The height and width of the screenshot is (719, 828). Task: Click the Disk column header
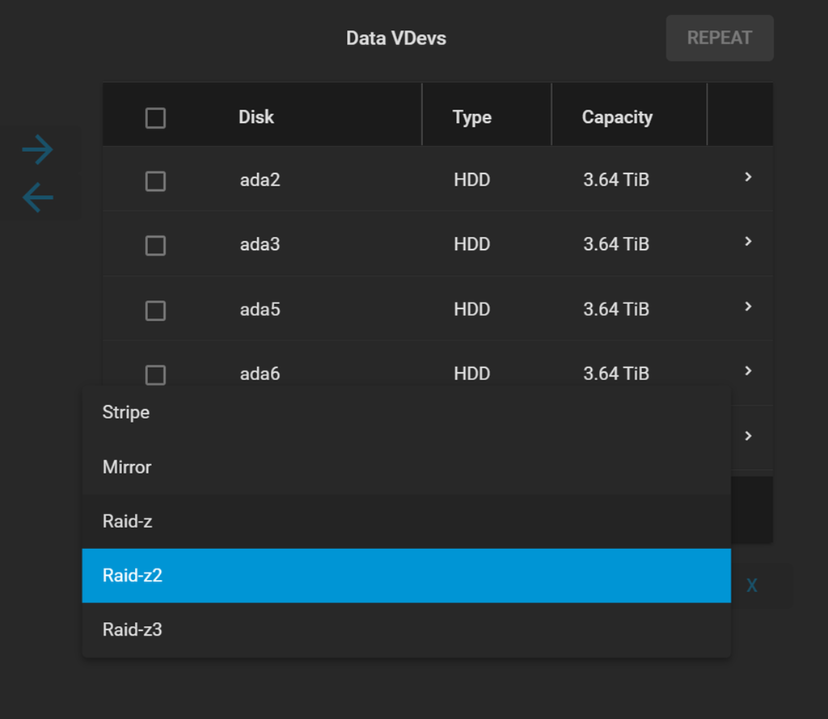(x=256, y=117)
